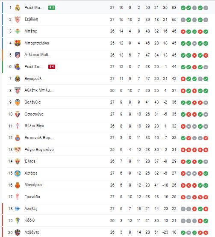Click Sevilla's first grey draw indicator

point(183,20)
